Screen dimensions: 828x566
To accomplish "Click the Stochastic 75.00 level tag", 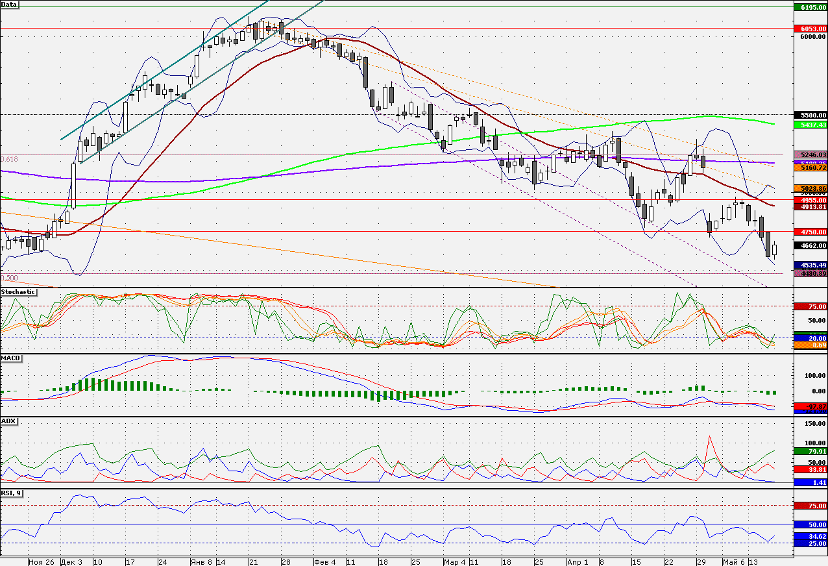I will 810,306.
